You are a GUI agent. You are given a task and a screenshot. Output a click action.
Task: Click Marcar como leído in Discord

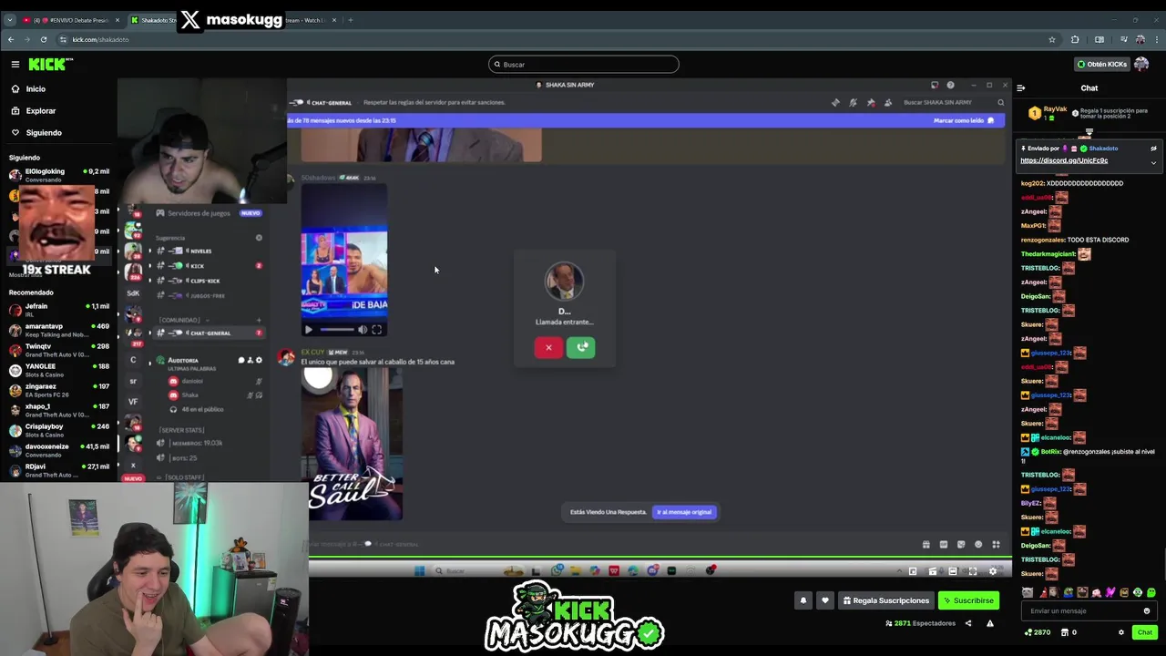click(964, 120)
